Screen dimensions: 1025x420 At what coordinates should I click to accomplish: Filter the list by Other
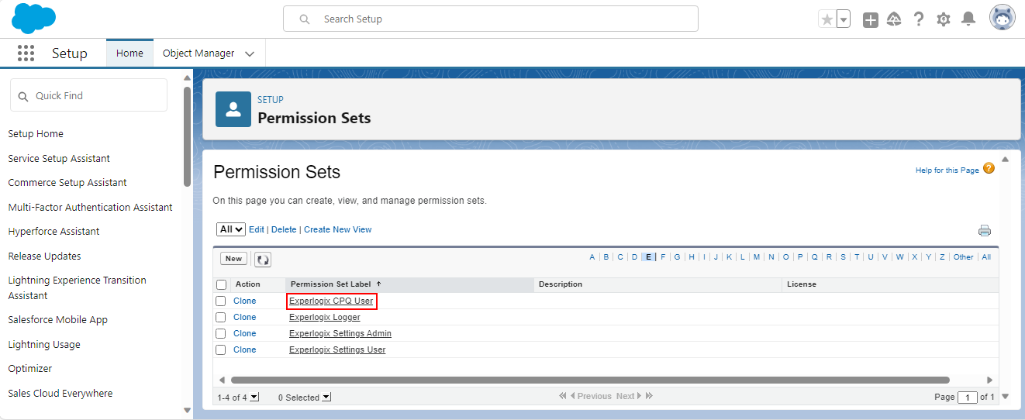click(x=964, y=257)
